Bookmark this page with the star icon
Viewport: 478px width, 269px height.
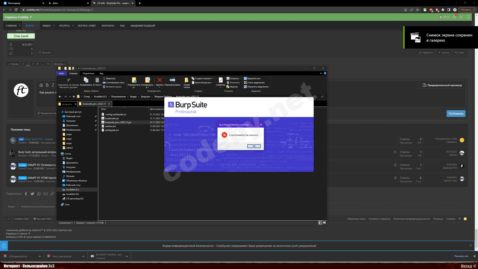(x=417, y=10)
